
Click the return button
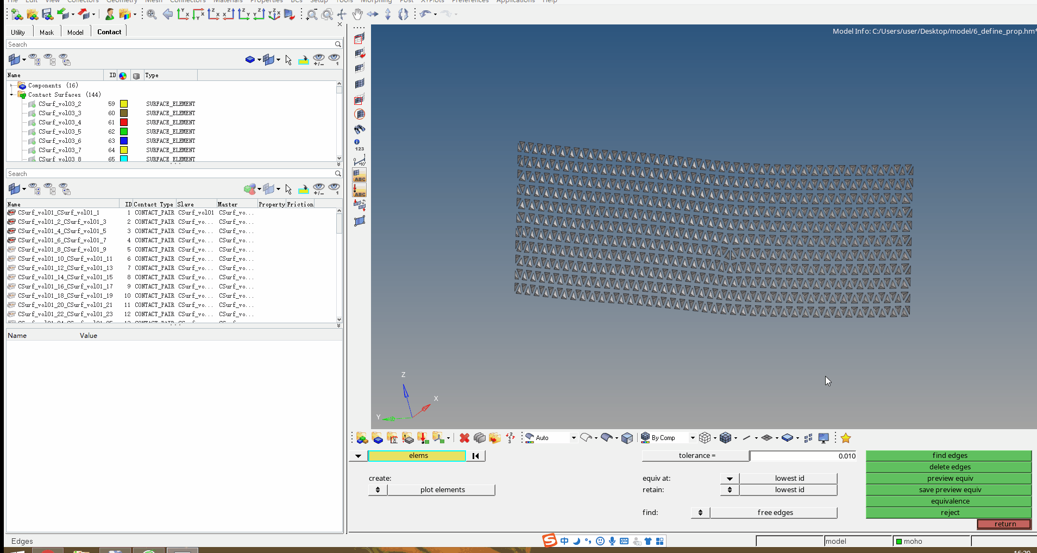point(1004,524)
